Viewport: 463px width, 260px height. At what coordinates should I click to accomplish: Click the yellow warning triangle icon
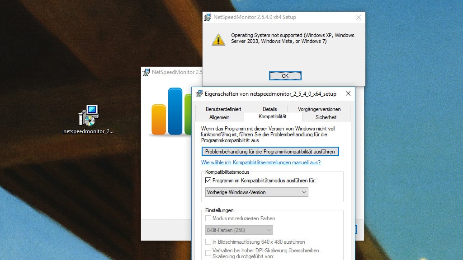218,40
